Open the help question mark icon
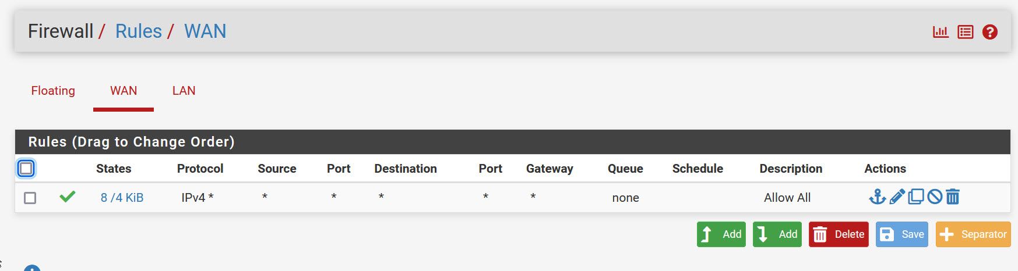 point(990,32)
